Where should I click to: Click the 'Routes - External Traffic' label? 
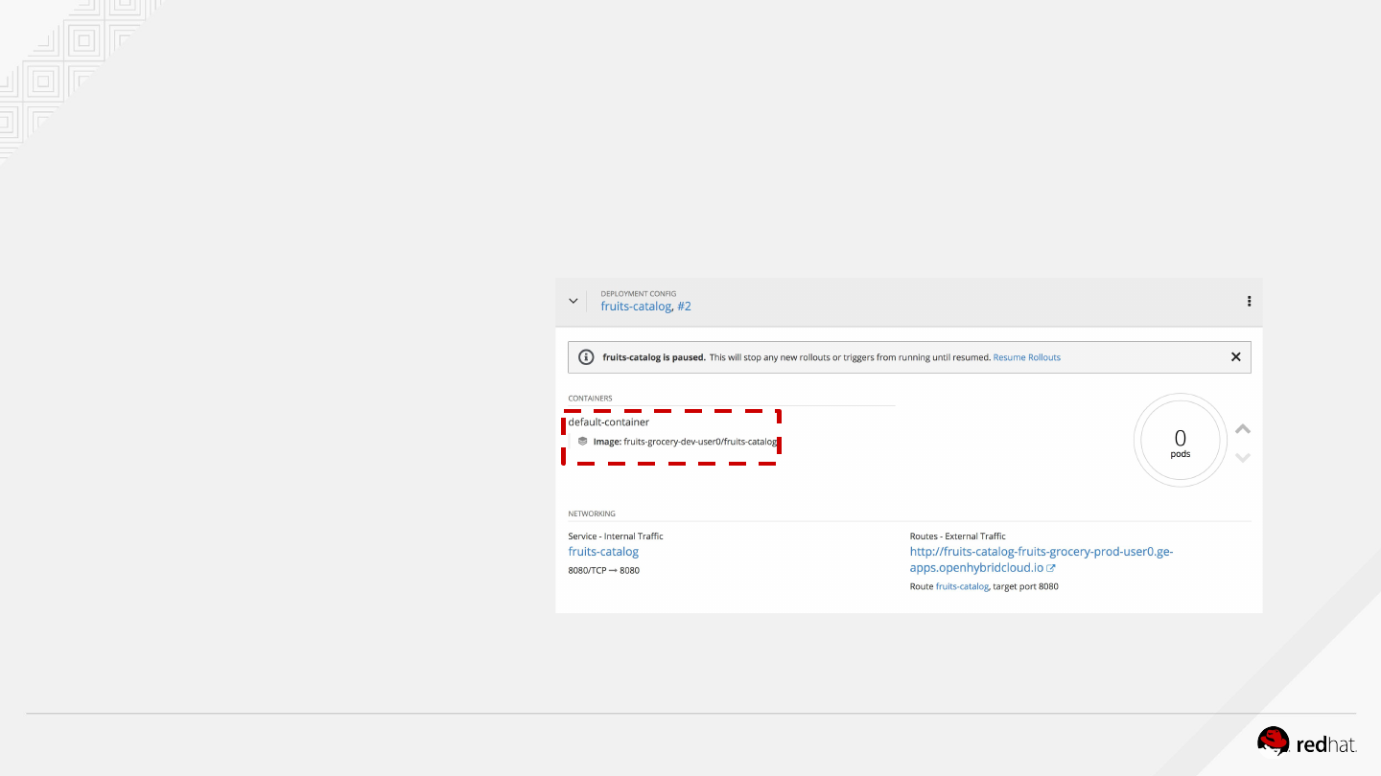click(958, 536)
